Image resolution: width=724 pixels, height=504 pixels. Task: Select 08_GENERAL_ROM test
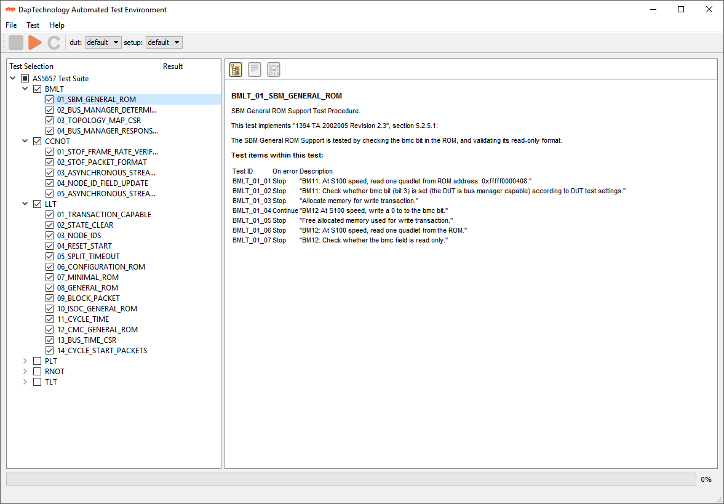tap(87, 288)
